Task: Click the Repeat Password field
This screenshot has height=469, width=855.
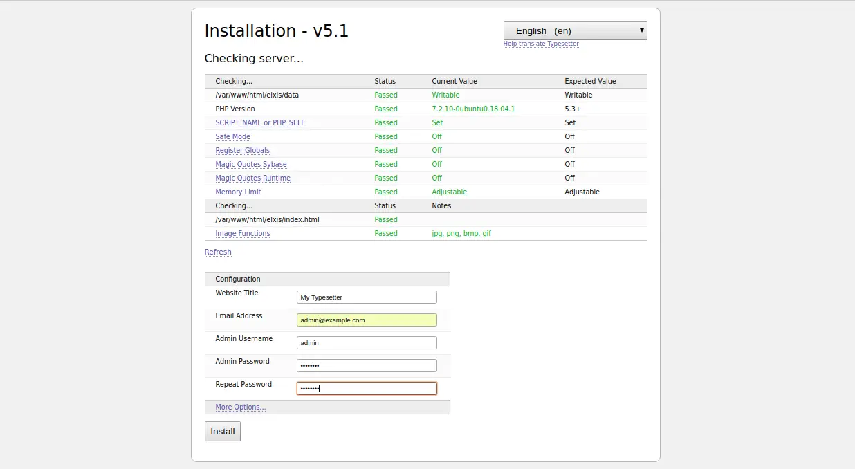Action: pos(367,388)
